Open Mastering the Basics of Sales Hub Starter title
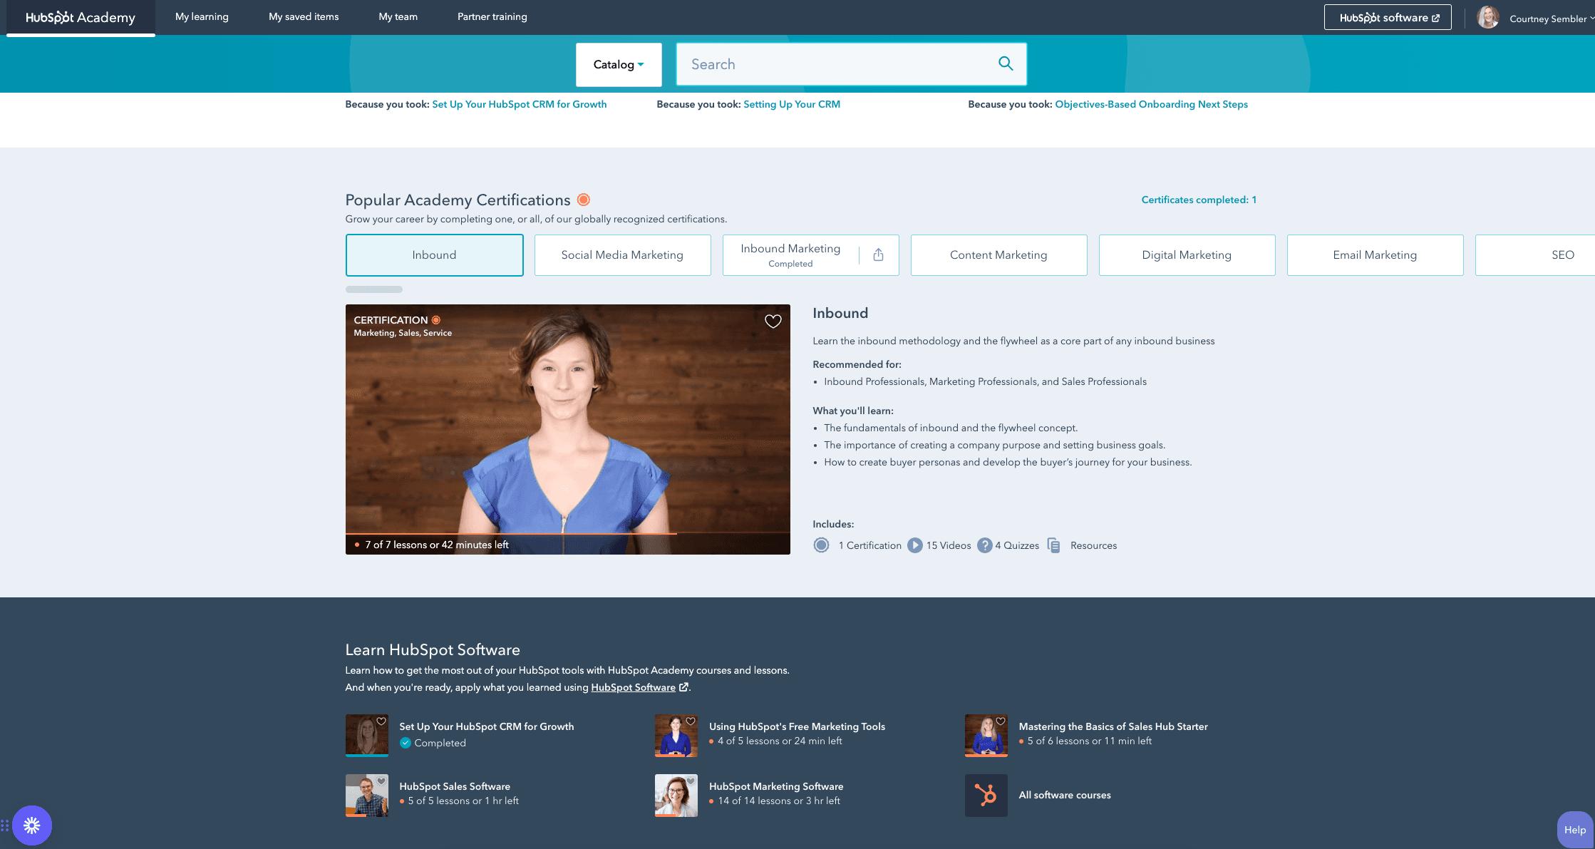This screenshot has height=849, width=1595. point(1113,726)
